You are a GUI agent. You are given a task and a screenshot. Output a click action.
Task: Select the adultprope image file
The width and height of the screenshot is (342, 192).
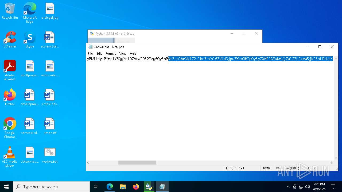pyautogui.click(x=30, y=69)
